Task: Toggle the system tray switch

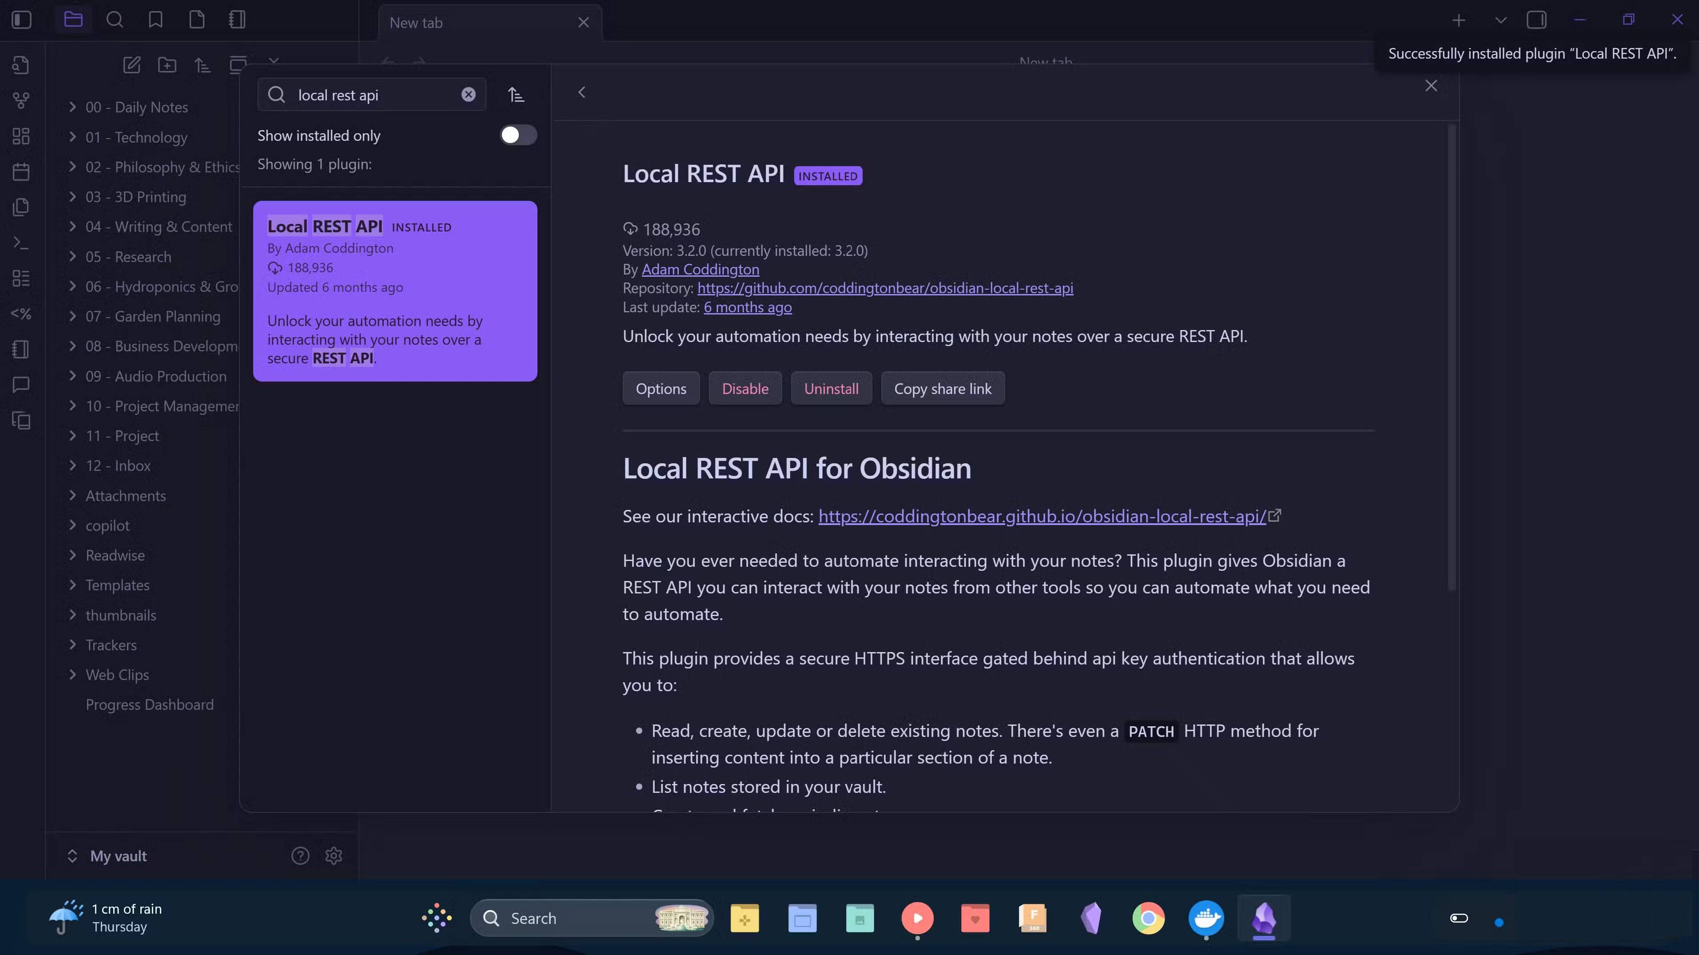Action: tap(1459, 918)
